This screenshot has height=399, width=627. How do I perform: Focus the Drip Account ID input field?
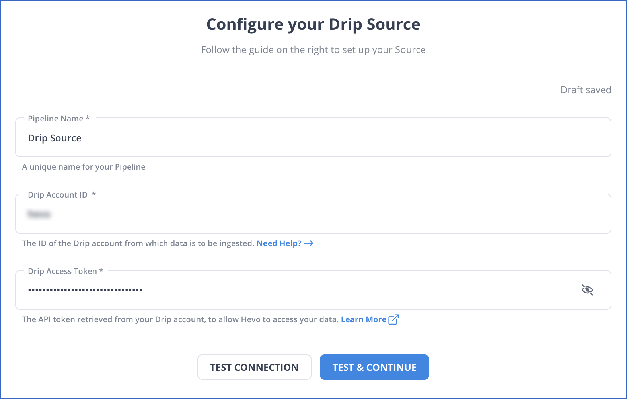[313, 214]
